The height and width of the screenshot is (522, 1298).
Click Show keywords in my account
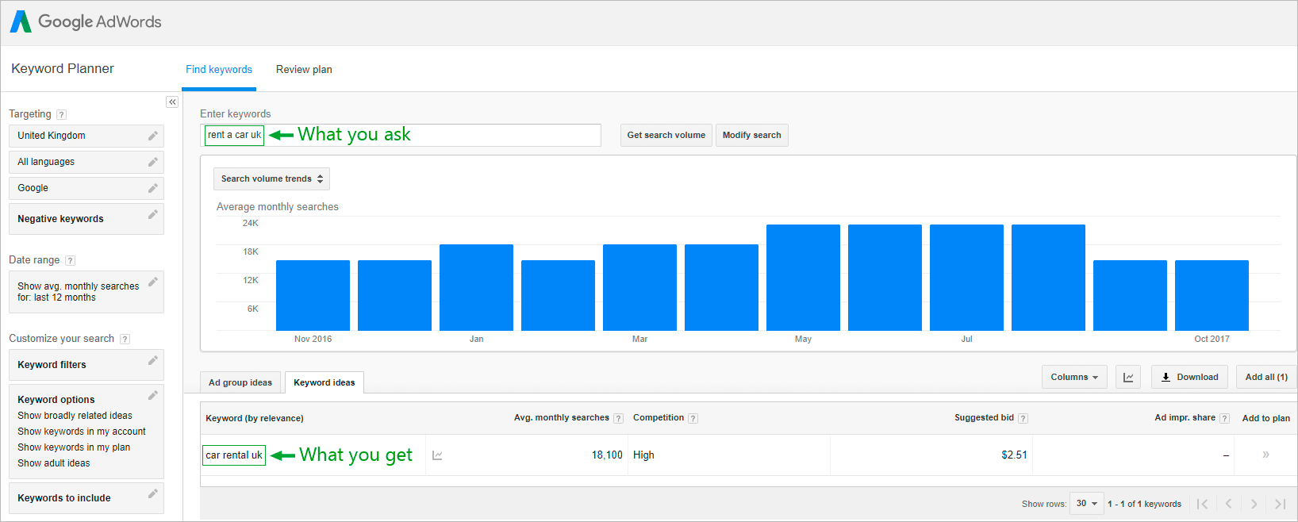pos(82,432)
